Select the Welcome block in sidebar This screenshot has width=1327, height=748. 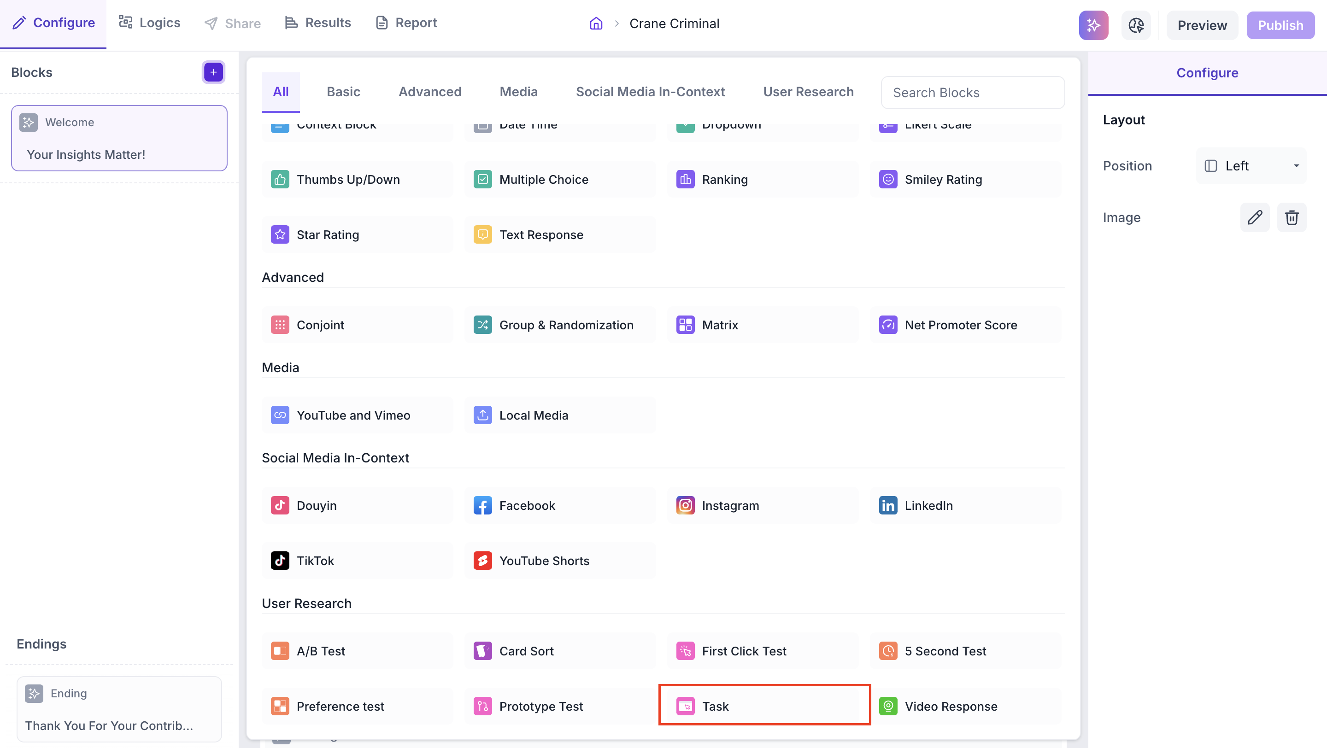119,138
